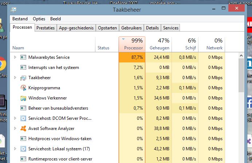Viewport: 252px width, 163px height.
Task: Click the Knipprogramma scissors icon
Action: tap(23, 88)
